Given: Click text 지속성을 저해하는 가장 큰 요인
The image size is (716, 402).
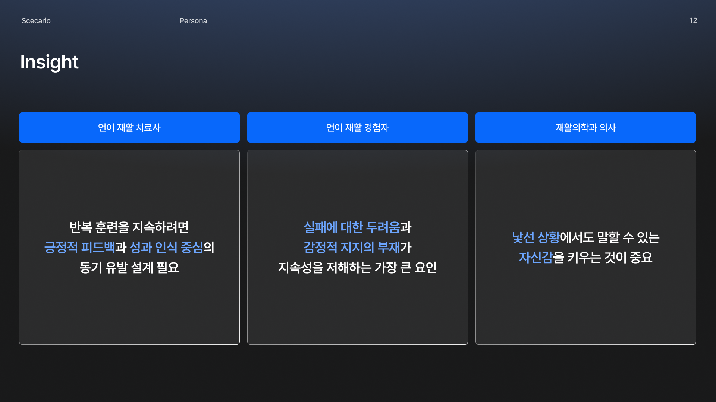Looking at the screenshot, I should pos(357,267).
